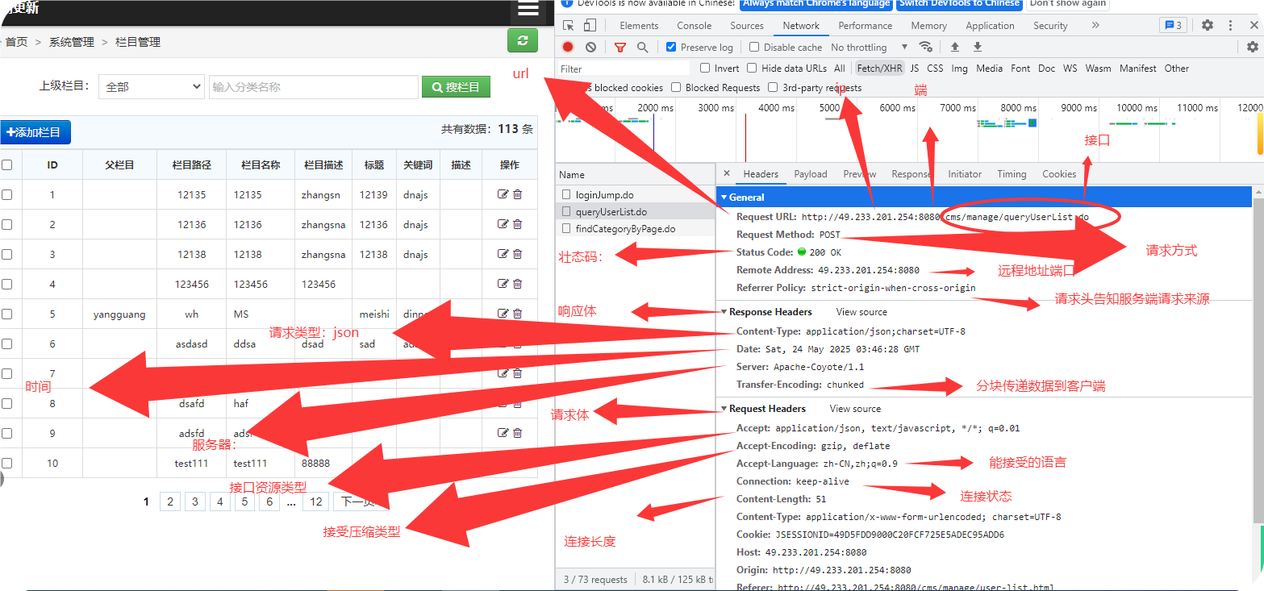
Task: Tick the checkbox for table row ID 10
Action: [7, 463]
